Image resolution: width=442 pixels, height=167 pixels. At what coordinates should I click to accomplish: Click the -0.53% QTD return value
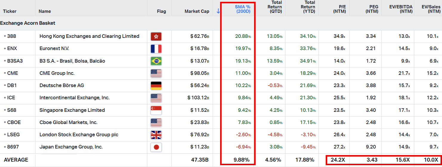tap(275, 85)
